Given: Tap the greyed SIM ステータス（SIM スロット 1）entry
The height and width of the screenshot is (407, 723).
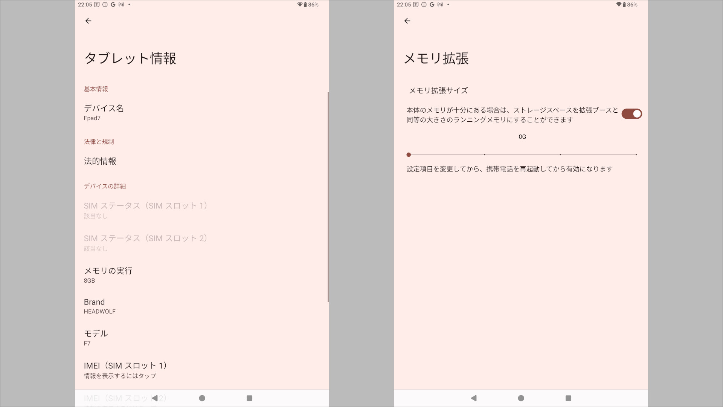Looking at the screenshot, I should 146,210.
